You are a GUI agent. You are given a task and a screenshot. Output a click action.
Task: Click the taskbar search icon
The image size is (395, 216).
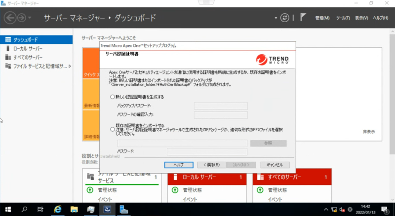24,209
